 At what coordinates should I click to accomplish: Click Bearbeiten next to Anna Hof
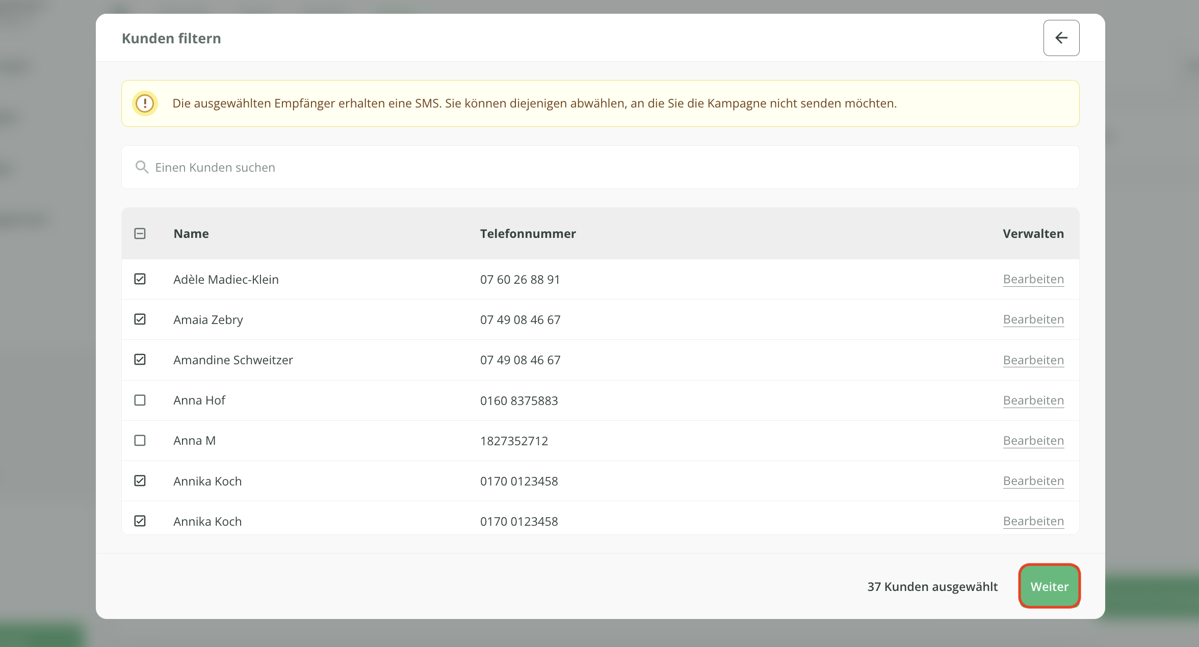(x=1033, y=400)
